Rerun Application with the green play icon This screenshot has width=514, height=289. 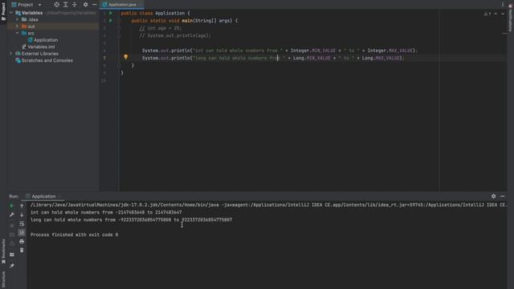click(11, 206)
